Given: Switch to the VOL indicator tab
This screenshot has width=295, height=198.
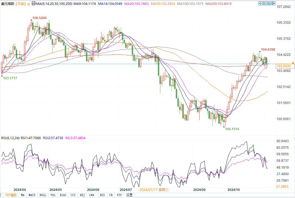Looking at the screenshot, I should coord(53,195).
